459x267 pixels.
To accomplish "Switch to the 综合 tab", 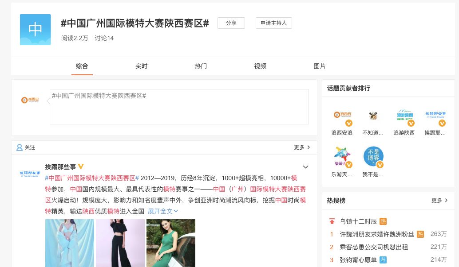I will click(82, 66).
